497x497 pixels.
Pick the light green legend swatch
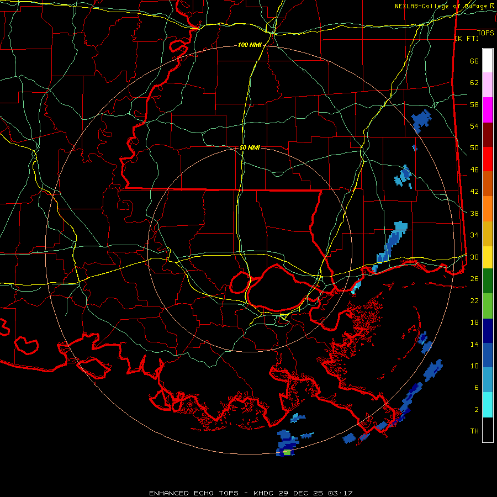click(488, 306)
